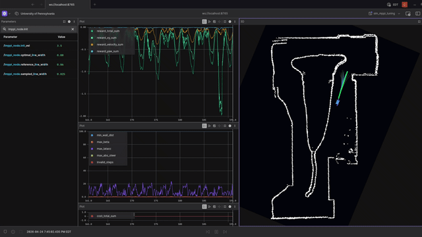Go back with the left arrow
Viewport: 422px width, 237px height.
[33, 5]
